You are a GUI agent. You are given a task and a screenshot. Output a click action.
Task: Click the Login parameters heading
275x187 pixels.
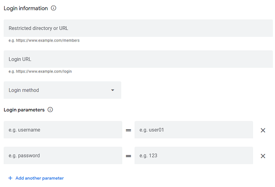[x=24, y=110]
